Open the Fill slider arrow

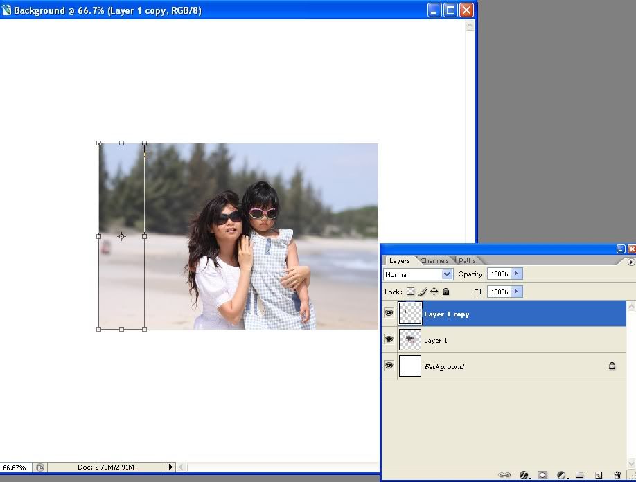(x=516, y=292)
